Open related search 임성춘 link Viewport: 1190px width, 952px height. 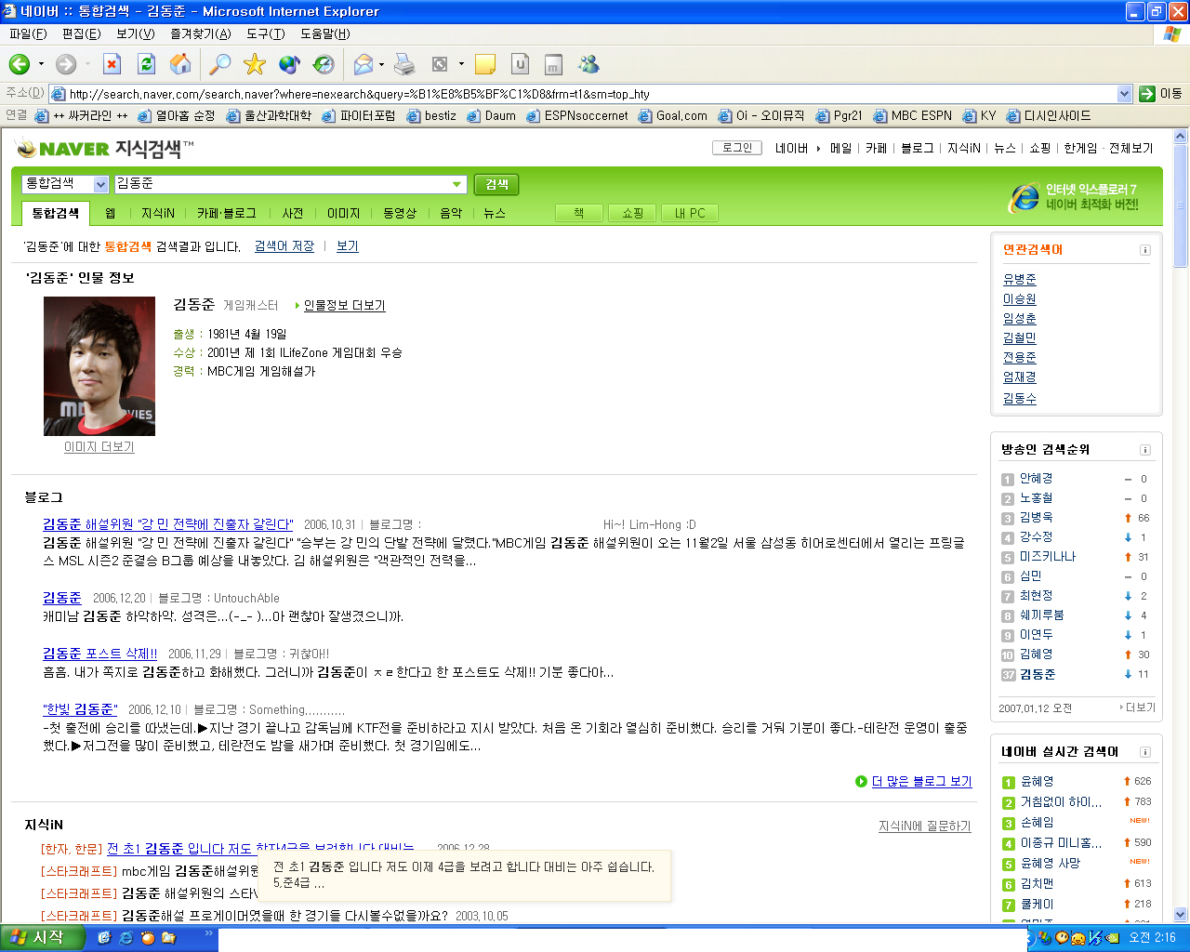pos(1019,318)
